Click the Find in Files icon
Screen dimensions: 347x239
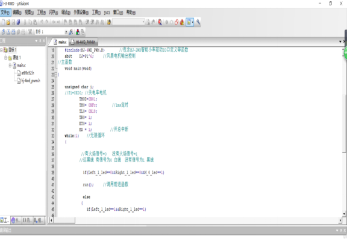(108, 22)
